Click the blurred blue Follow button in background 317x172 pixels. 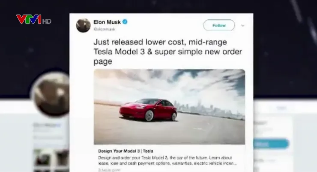(x=271, y=144)
